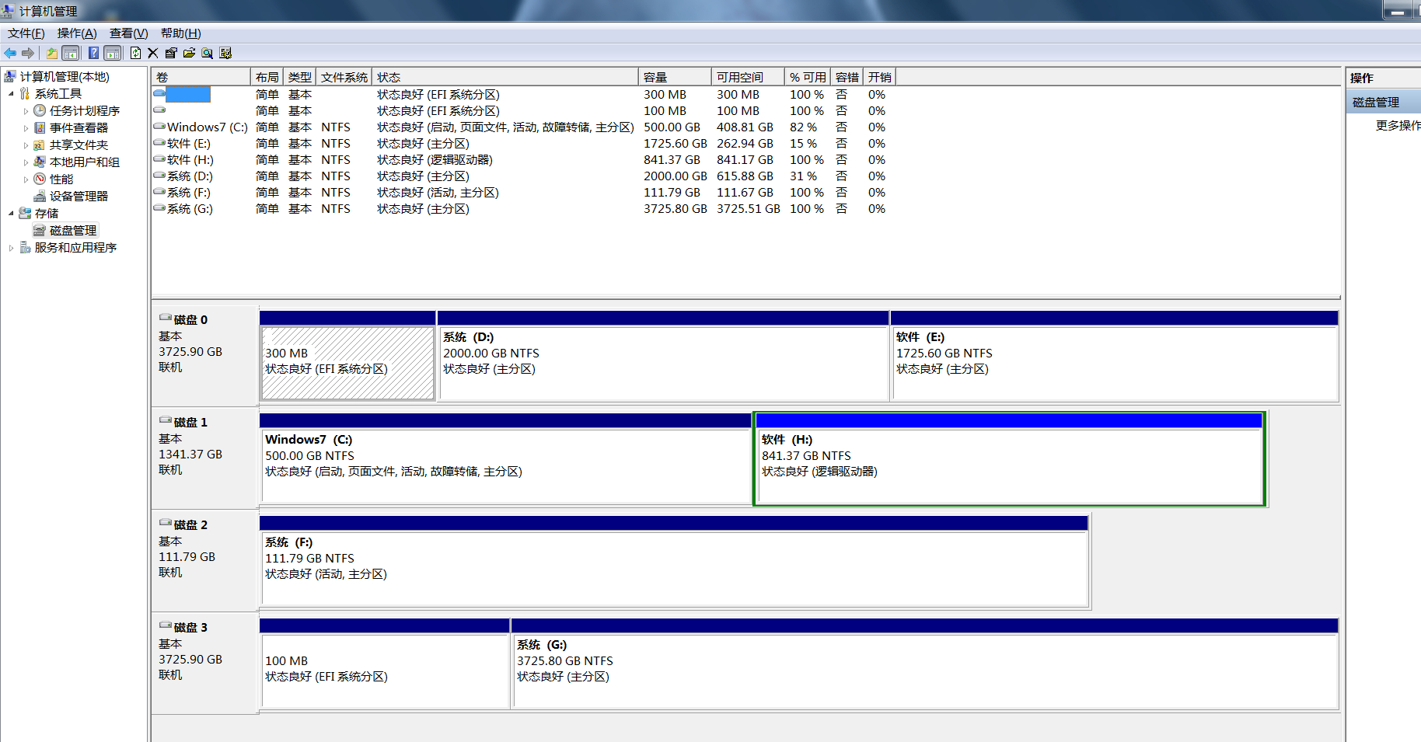1421x742 pixels.
Task: Collapse the 系统工具 tree node
Action: [x=11, y=94]
